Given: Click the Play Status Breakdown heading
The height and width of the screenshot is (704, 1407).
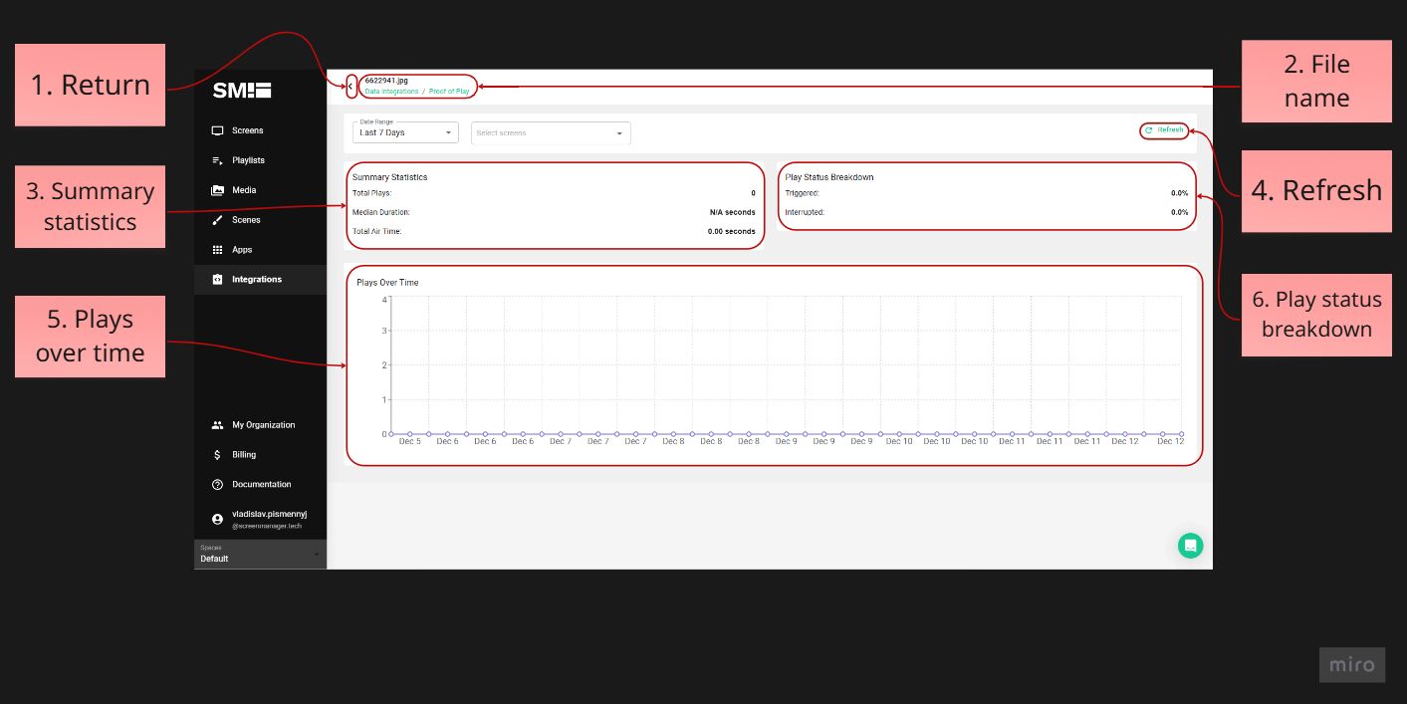Looking at the screenshot, I should click(x=829, y=177).
